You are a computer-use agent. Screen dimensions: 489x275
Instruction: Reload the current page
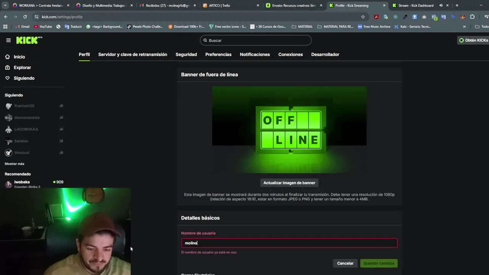tap(25, 17)
